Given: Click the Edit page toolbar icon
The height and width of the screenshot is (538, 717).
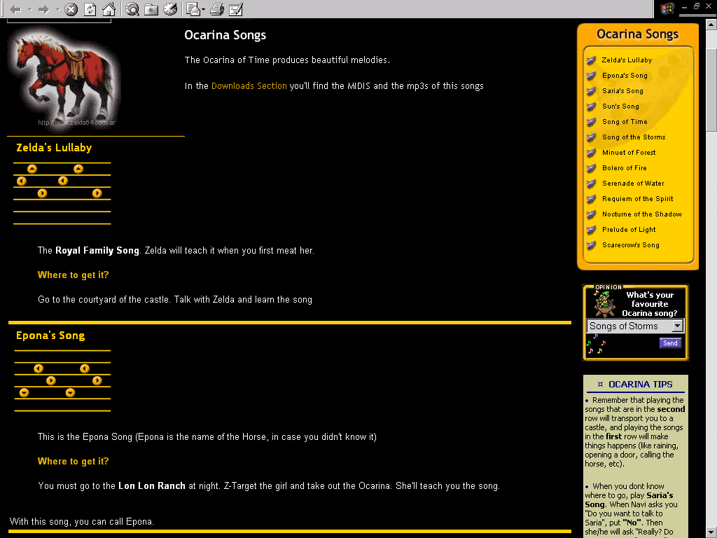Looking at the screenshot, I should pos(236,9).
